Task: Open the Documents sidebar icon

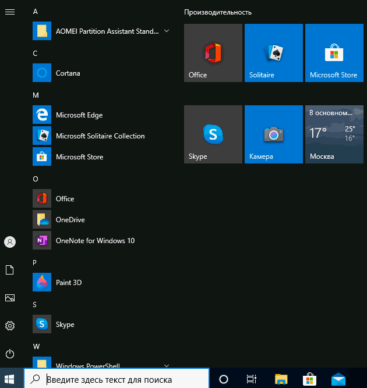Action: 10,270
